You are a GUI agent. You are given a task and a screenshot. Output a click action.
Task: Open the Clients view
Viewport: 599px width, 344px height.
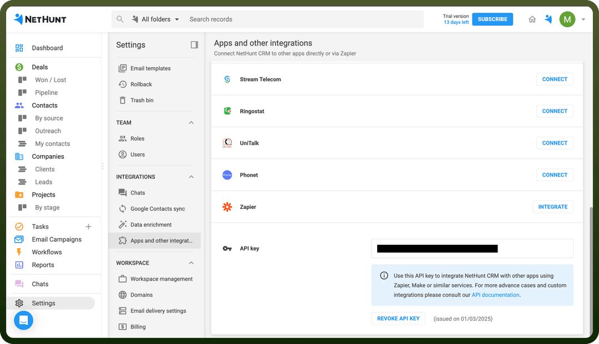[45, 170]
